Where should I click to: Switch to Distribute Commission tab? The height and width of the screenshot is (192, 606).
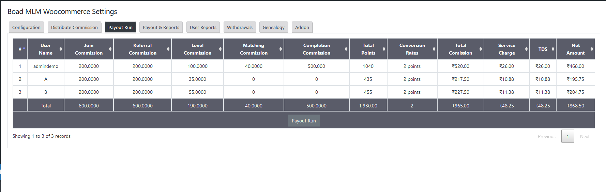(x=74, y=27)
